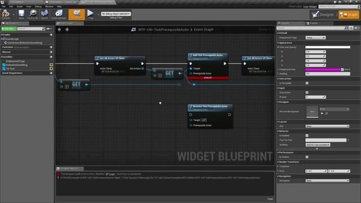Add a new macro with plus icon

click(51, 52)
